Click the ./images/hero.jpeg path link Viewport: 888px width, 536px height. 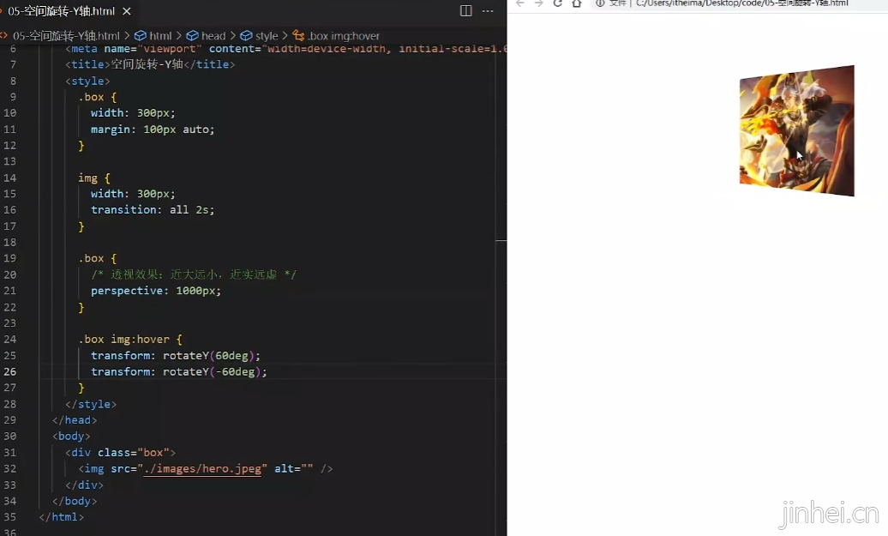[x=203, y=468]
